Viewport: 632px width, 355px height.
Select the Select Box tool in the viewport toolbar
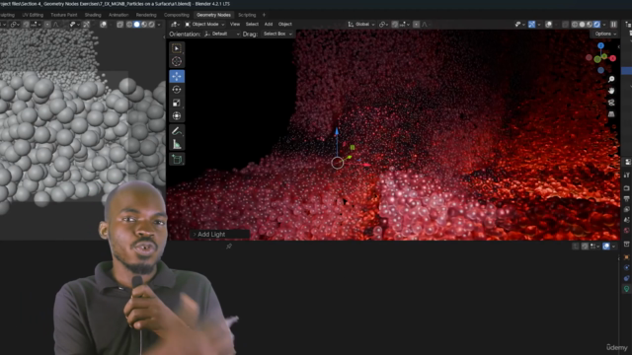[177, 48]
